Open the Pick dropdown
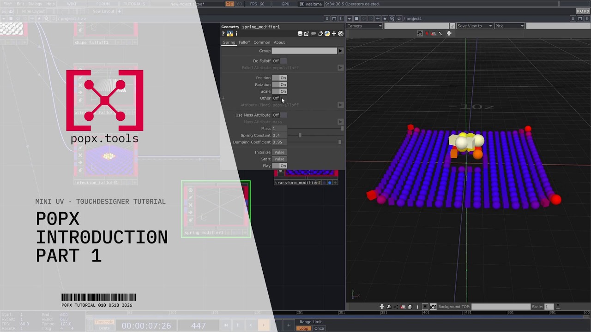 509,26
